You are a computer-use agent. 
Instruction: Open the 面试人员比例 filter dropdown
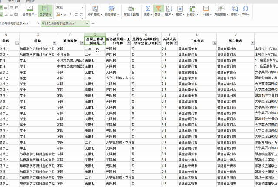point(175,43)
